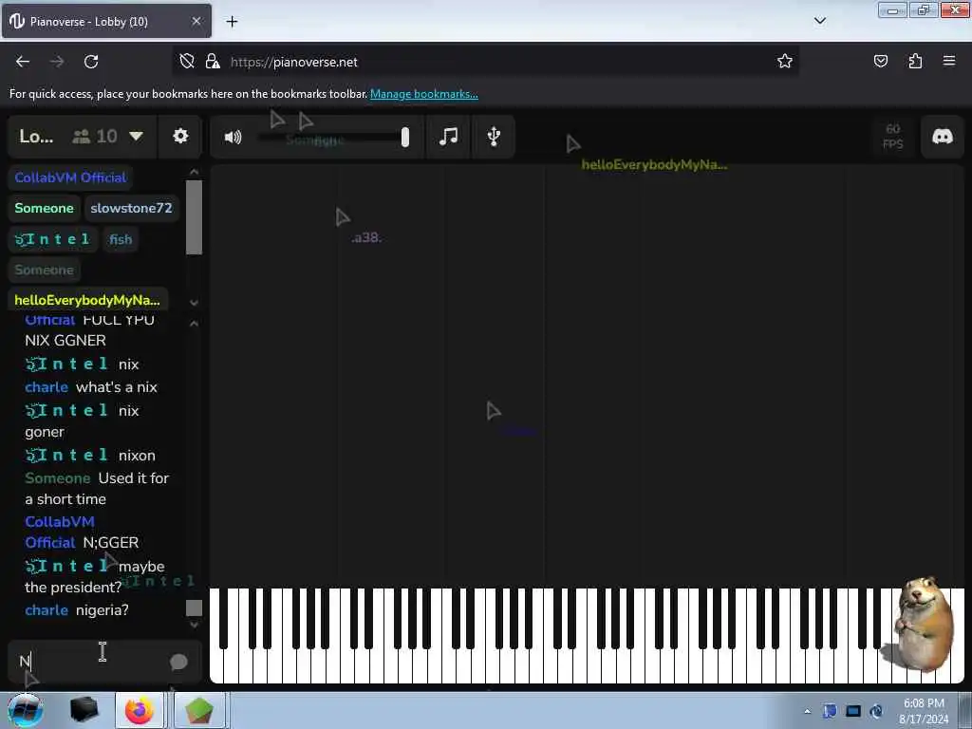Click the user count 10
This screenshot has height=729, width=972.
(106, 136)
